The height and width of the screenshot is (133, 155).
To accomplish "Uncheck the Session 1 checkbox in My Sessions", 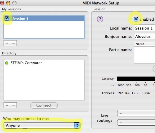I will click(x=7, y=18).
